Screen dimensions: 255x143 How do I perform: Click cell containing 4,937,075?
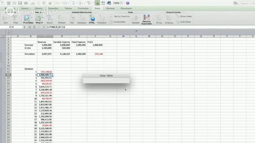tap(45, 54)
